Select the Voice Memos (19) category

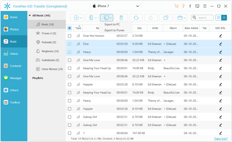[47, 69]
